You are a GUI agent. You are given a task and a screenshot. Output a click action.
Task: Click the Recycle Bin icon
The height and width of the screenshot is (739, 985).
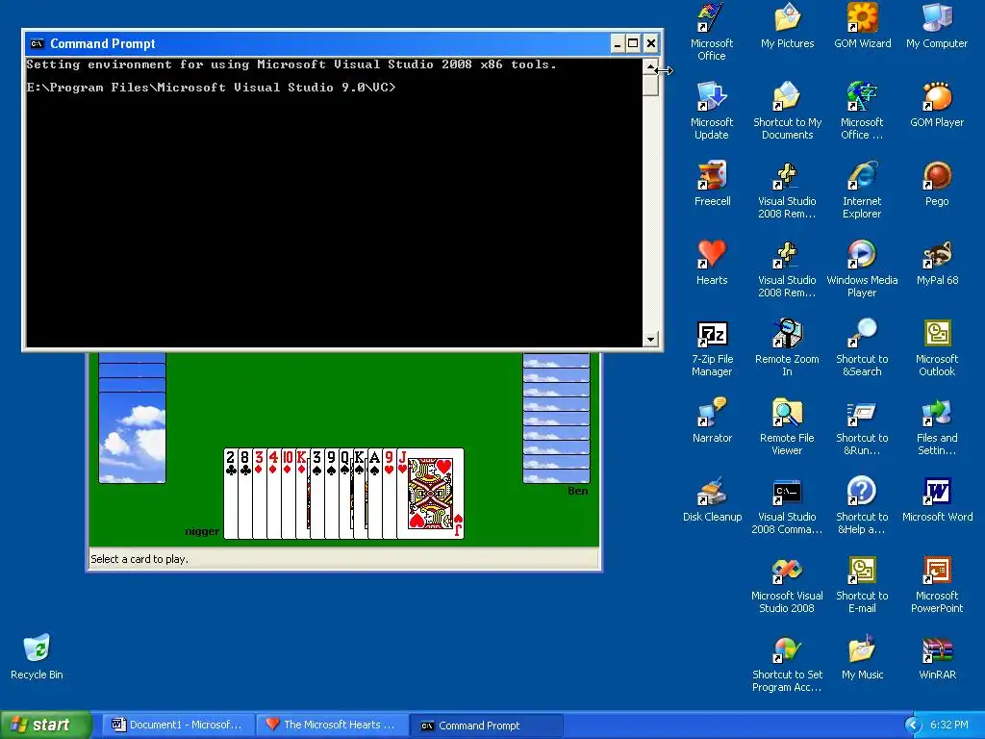point(38,657)
